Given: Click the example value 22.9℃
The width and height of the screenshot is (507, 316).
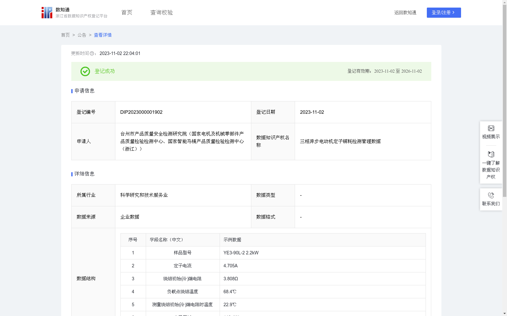Looking at the screenshot, I should (230, 305).
